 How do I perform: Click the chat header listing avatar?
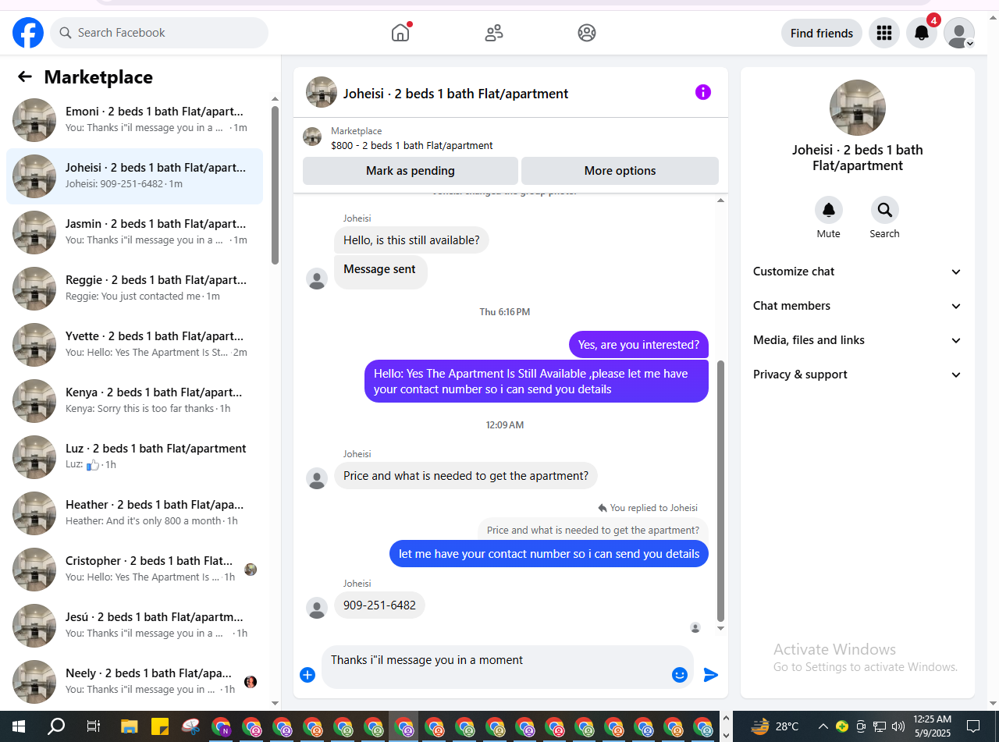point(322,92)
